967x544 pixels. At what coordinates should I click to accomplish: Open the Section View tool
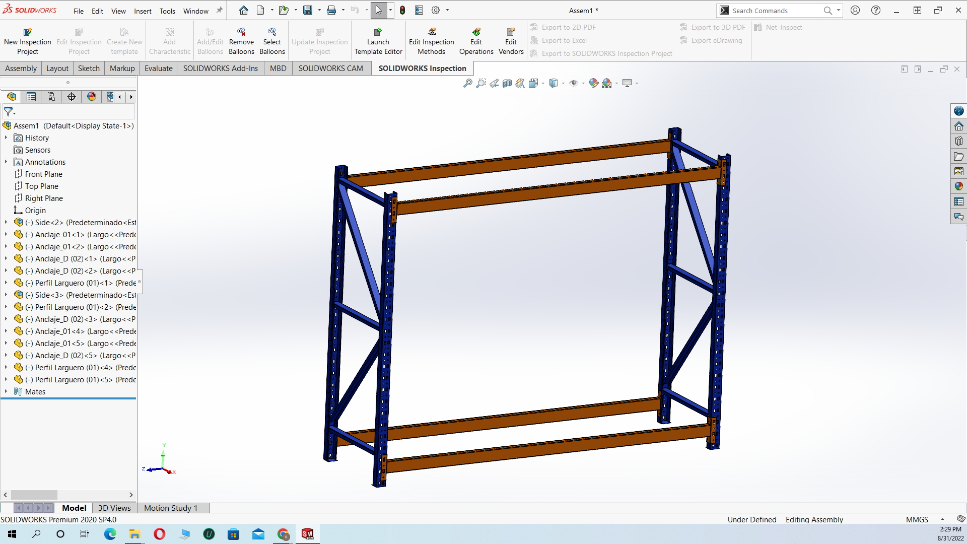point(507,83)
